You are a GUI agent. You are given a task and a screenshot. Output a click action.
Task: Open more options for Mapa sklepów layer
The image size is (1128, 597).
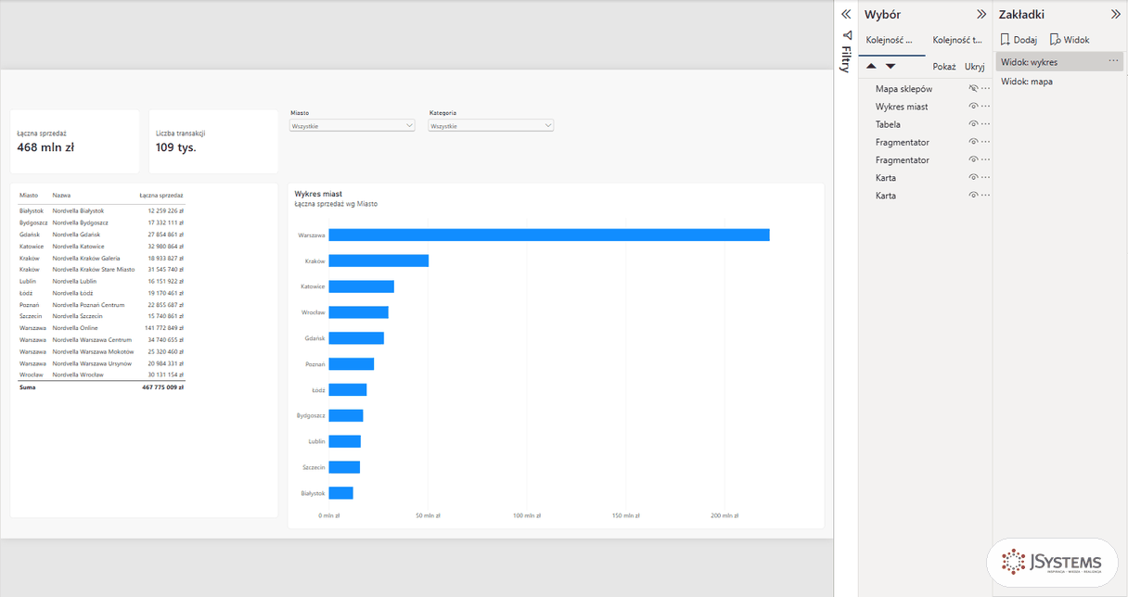point(986,89)
